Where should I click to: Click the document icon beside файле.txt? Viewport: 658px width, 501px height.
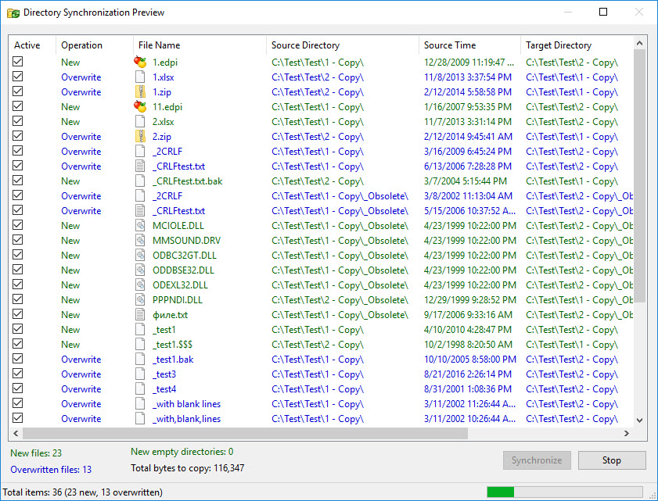(x=140, y=314)
